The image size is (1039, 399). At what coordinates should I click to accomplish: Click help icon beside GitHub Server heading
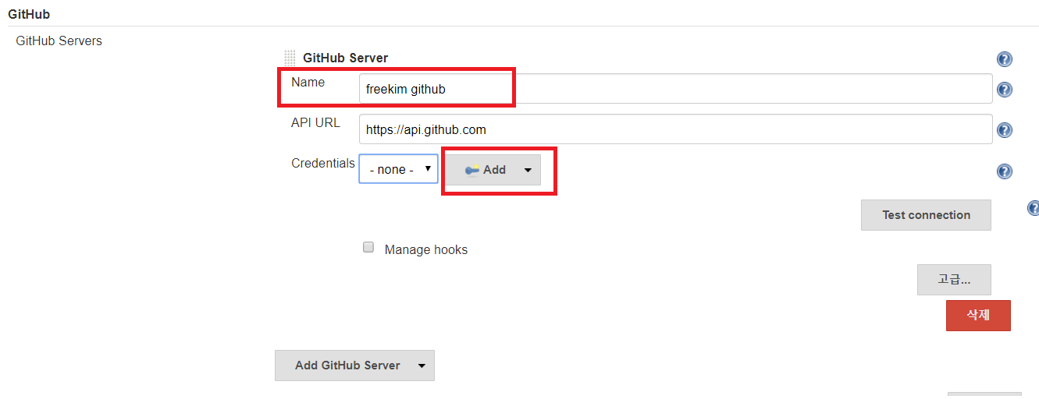point(1005,59)
